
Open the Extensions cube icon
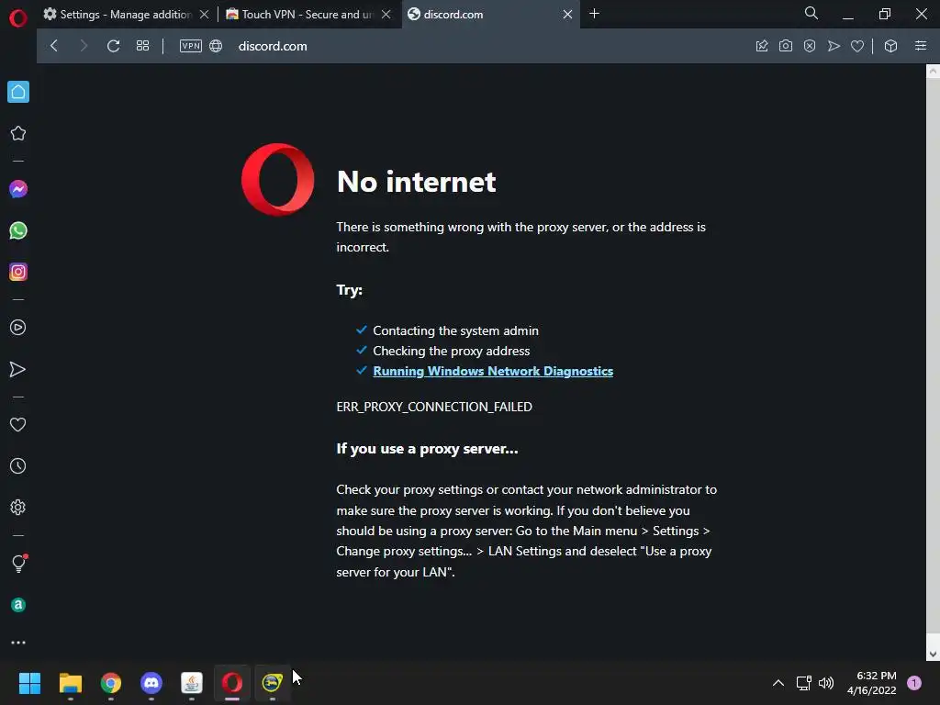click(890, 46)
